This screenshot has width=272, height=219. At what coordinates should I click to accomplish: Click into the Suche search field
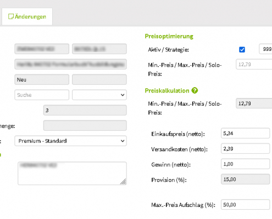pos(42,95)
